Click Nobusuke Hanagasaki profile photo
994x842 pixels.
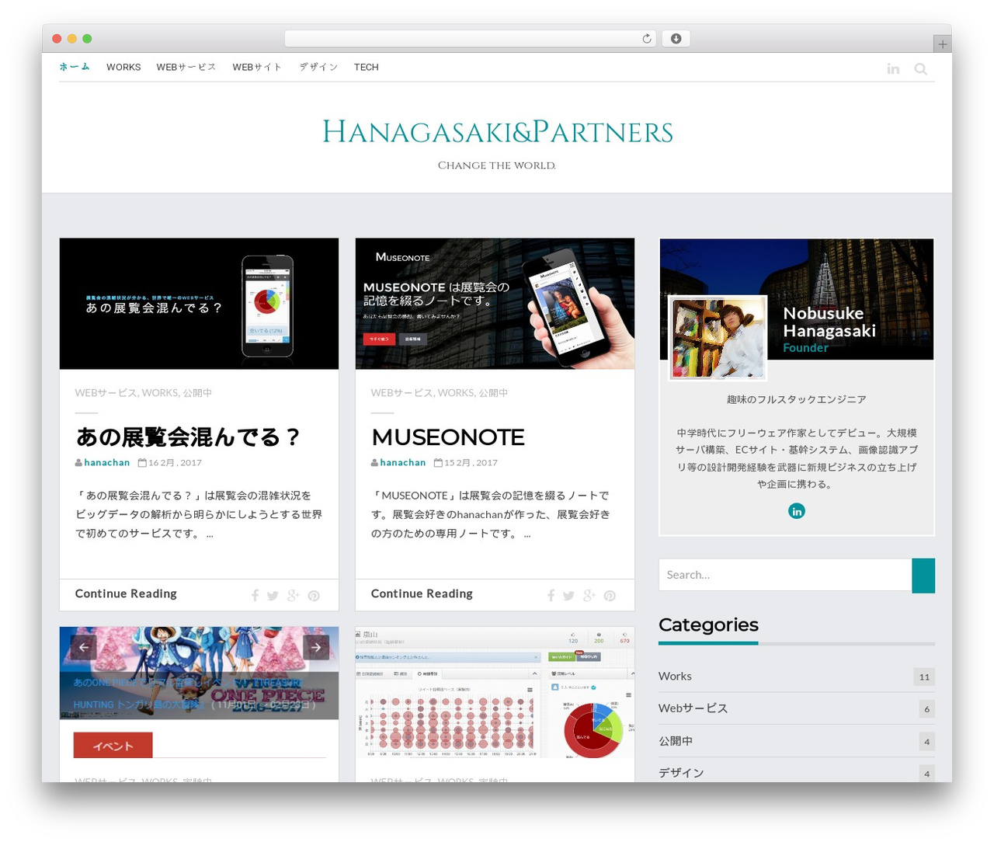(718, 338)
